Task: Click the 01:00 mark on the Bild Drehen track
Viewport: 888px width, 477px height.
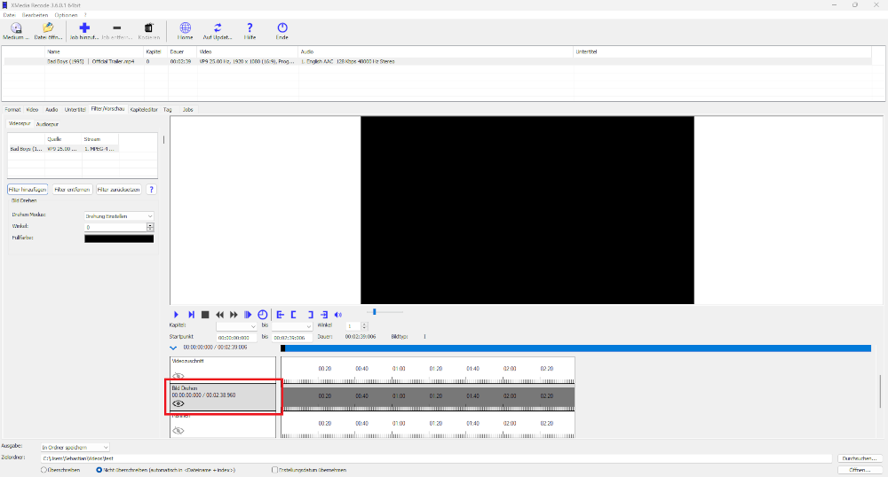Action: coord(399,396)
